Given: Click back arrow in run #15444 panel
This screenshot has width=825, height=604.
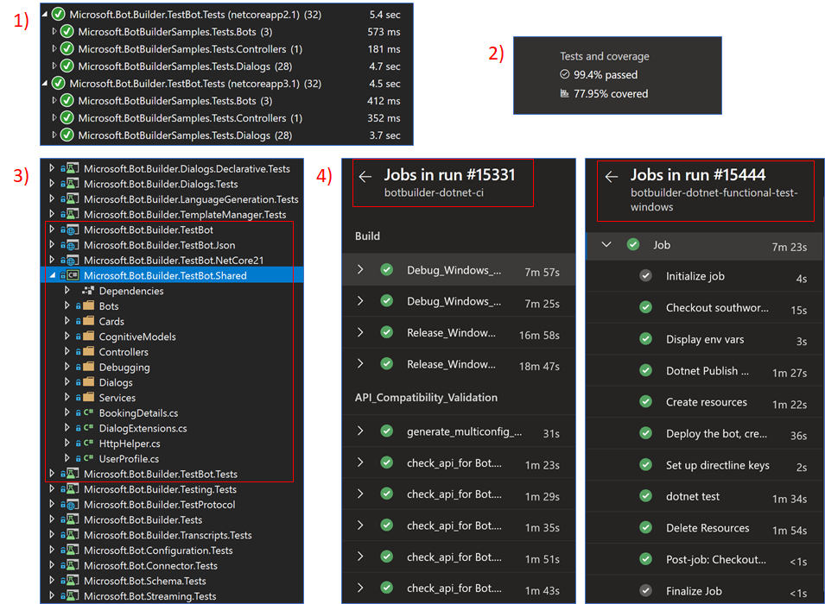Looking at the screenshot, I should [612, 177].
